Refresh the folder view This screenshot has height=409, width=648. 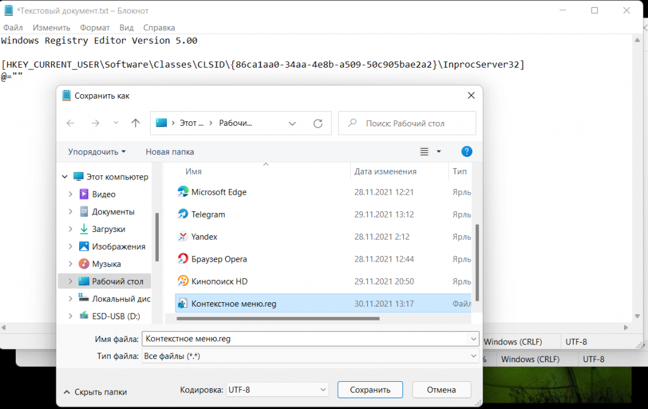point(318,123)
